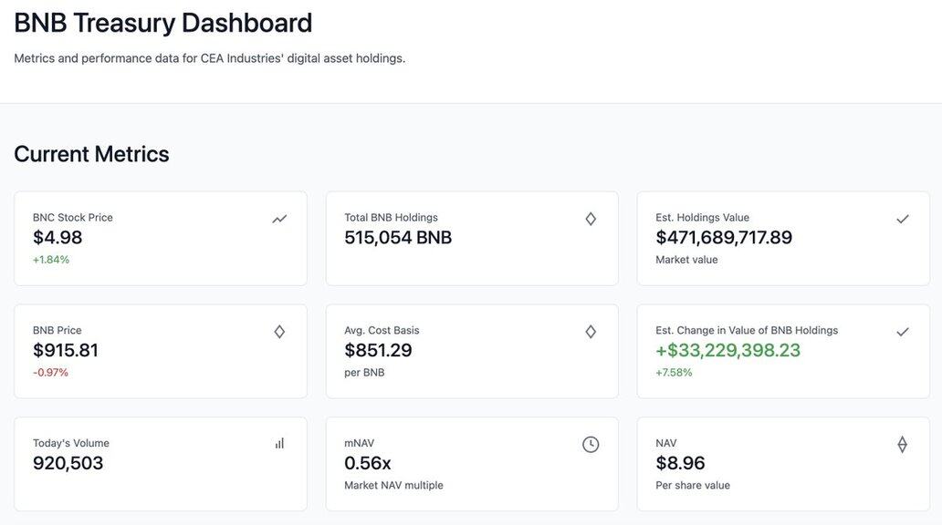Select the $4.98 BNC stock price value

[x=58, y=238]
